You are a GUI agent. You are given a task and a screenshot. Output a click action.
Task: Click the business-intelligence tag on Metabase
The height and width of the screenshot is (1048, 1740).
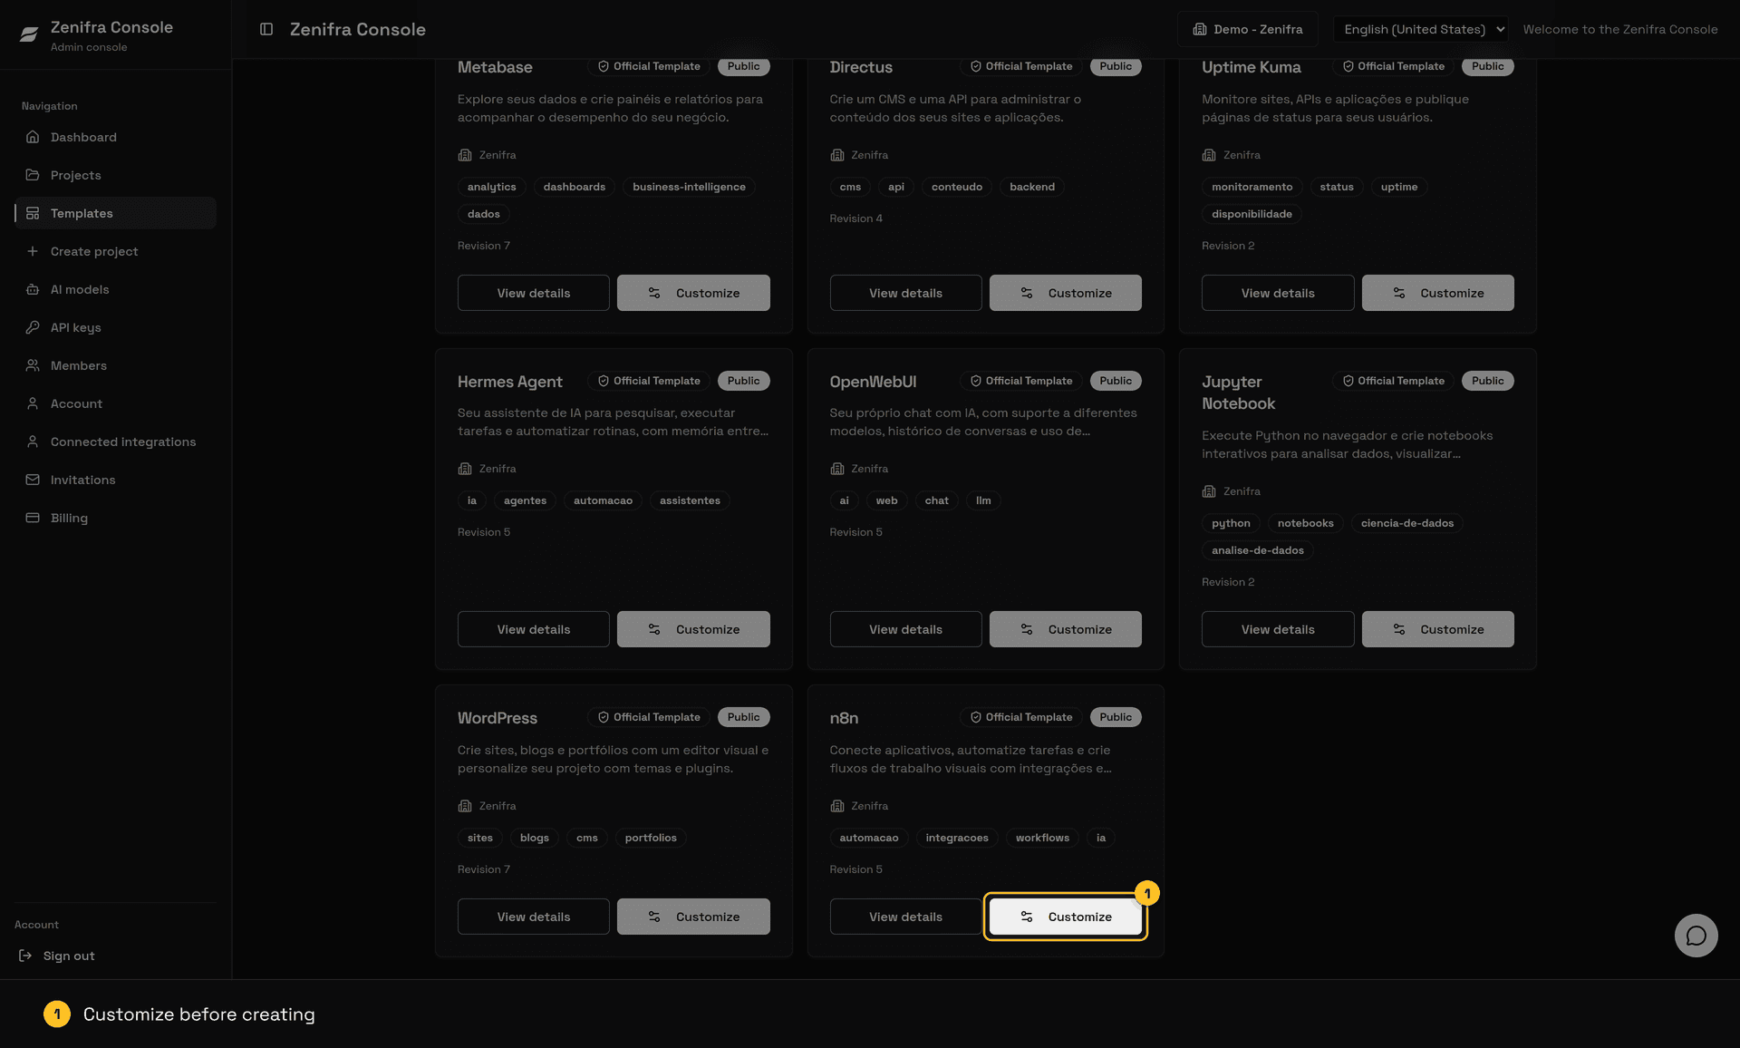coord(689,187)
